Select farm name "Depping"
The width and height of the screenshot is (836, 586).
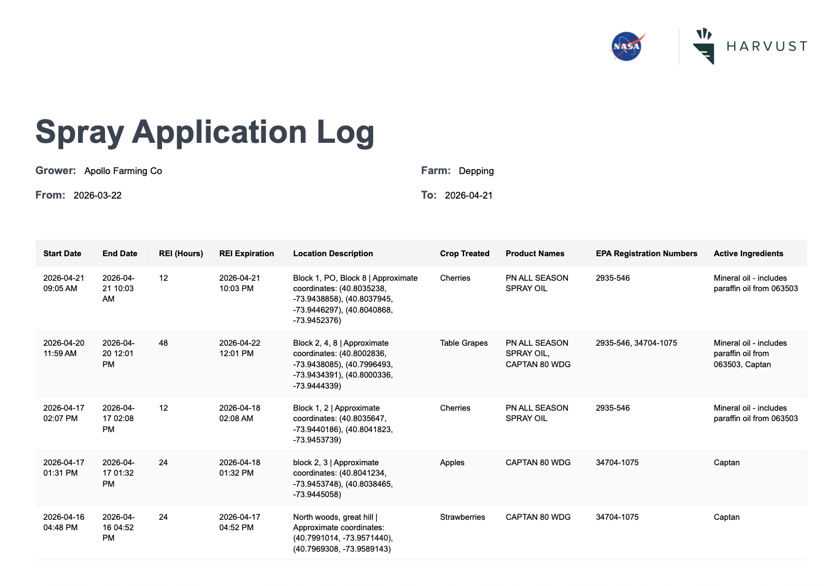point(476,171)
